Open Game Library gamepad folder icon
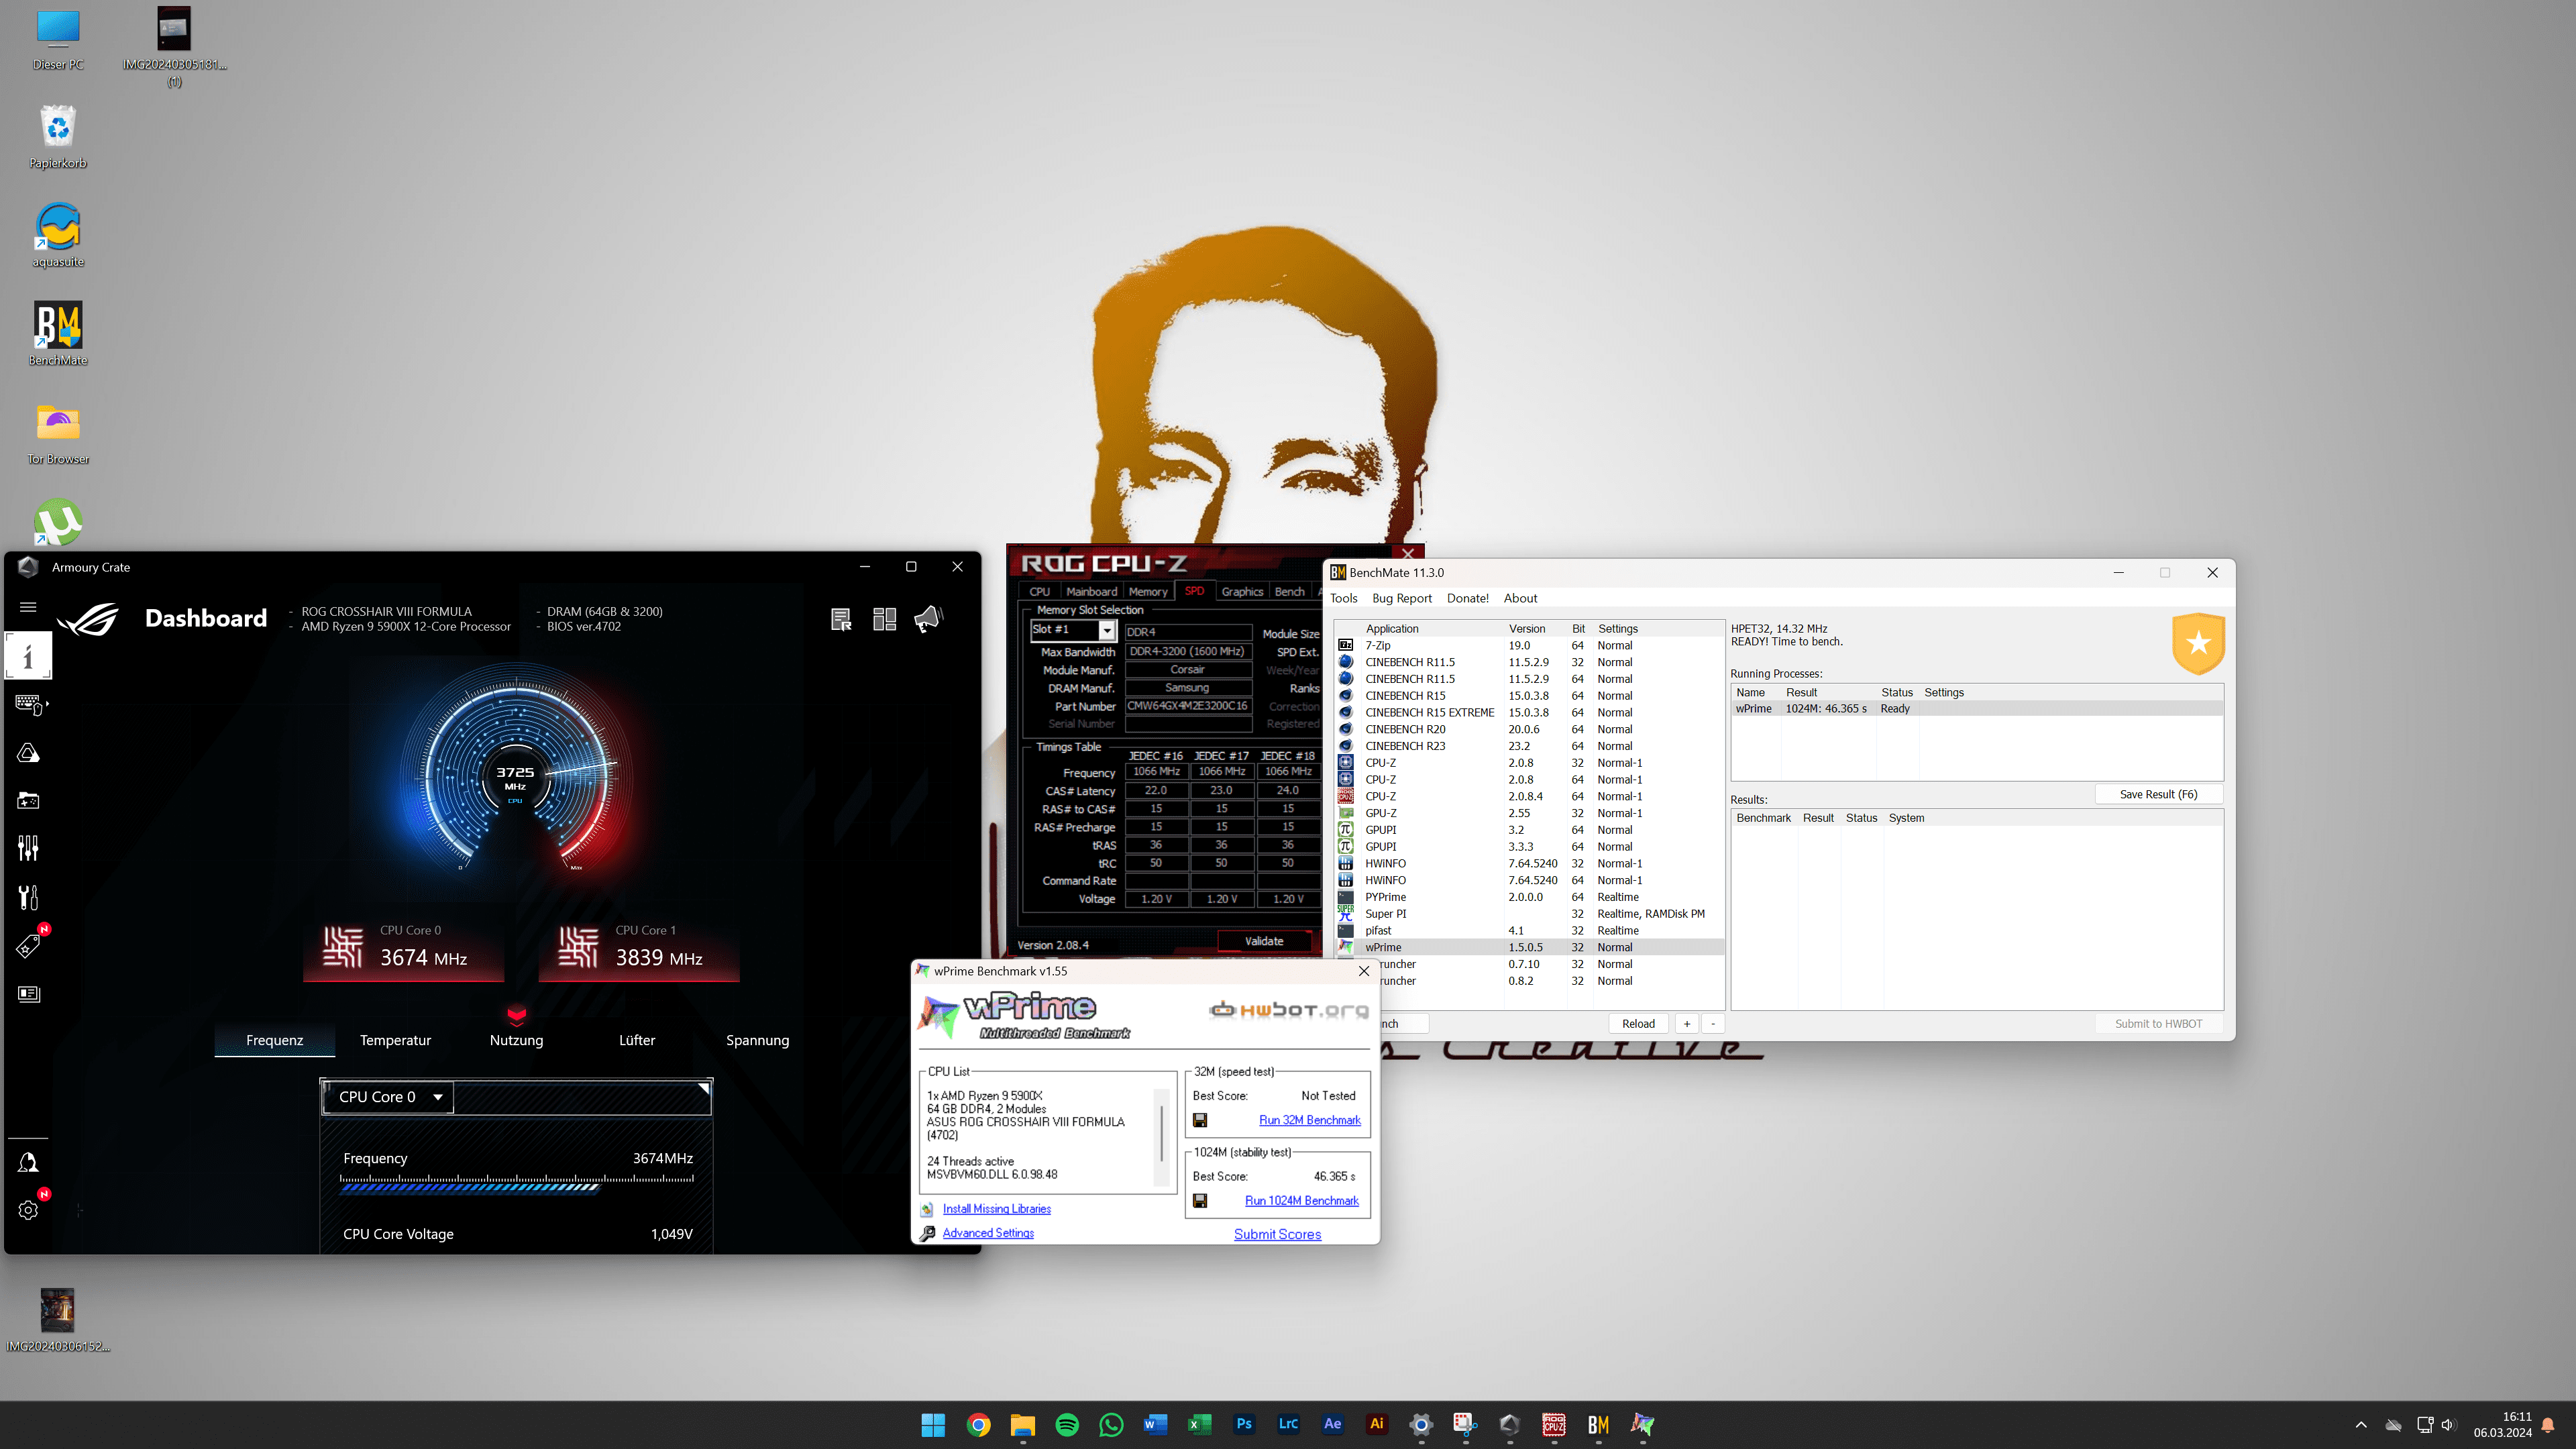The width and height of the screenshot is (2576, 1449). 28,801
